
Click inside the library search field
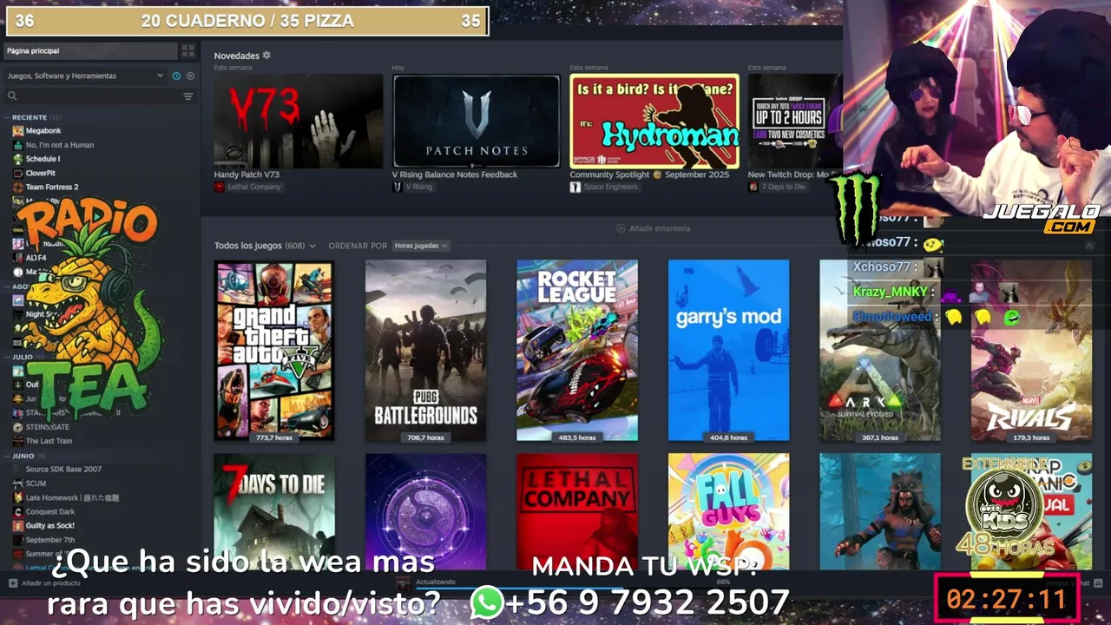pos(99,96)
